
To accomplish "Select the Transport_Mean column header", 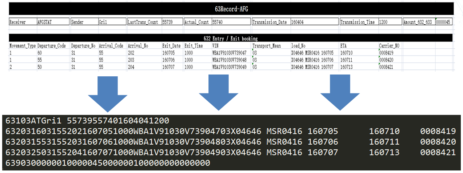I will pos(271,46).
